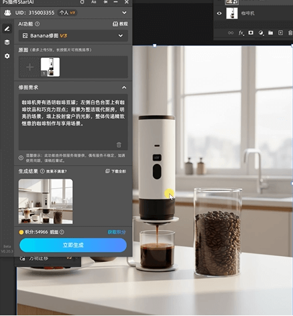Create a new layer group folder
Screen dimensions: 293x316
coord(270,33)
